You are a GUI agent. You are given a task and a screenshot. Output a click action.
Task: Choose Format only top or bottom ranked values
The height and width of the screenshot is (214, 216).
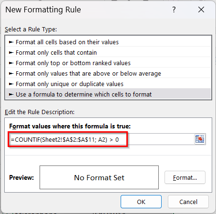108,63
